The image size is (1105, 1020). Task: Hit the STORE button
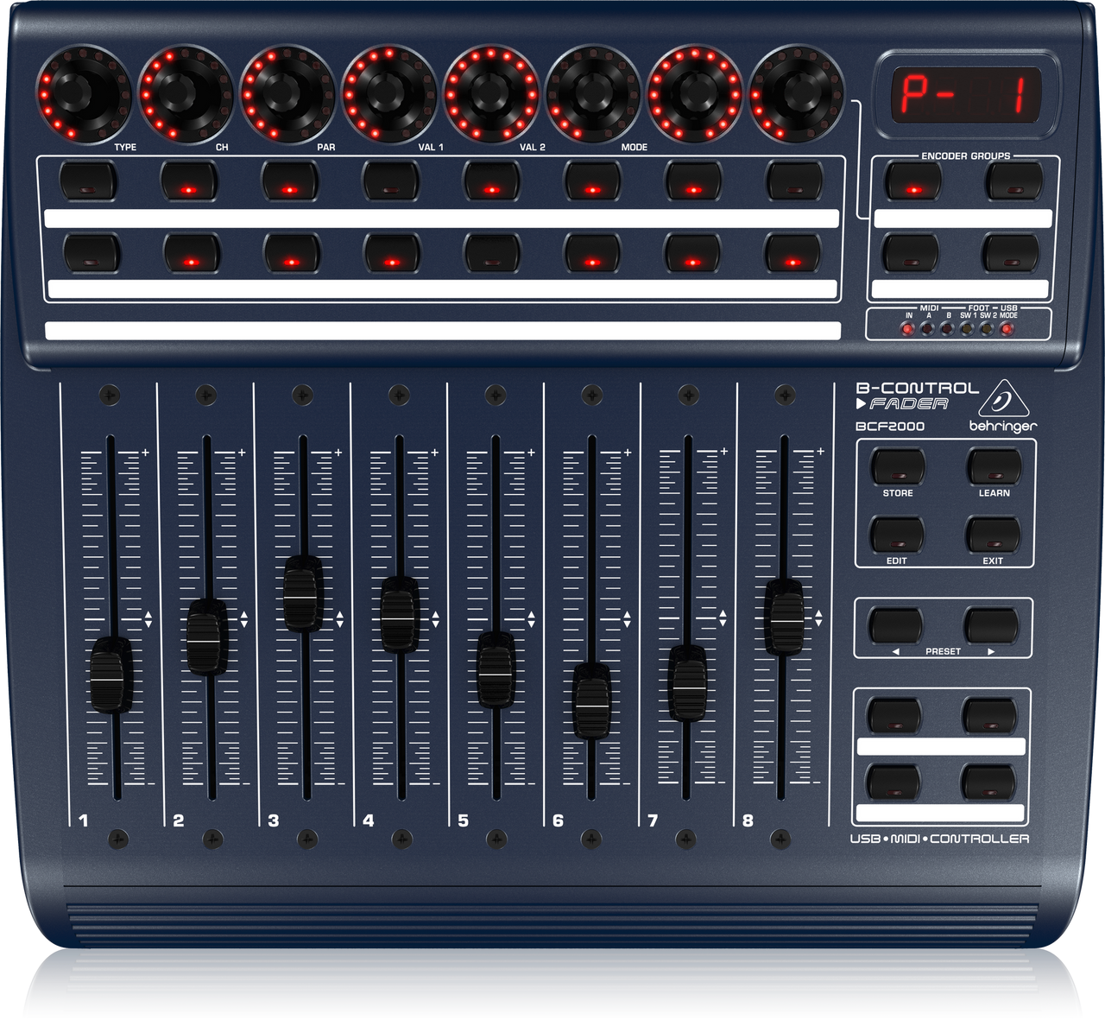(x=898, y=466)
